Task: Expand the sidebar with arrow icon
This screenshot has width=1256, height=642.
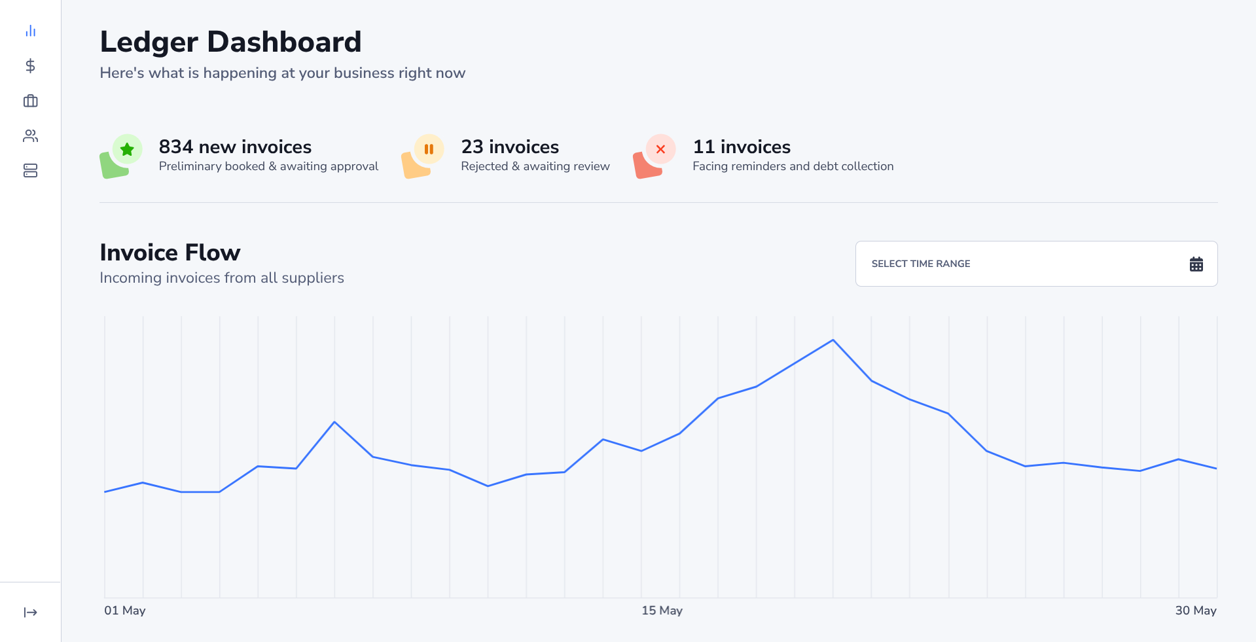Action: [30, 613]
